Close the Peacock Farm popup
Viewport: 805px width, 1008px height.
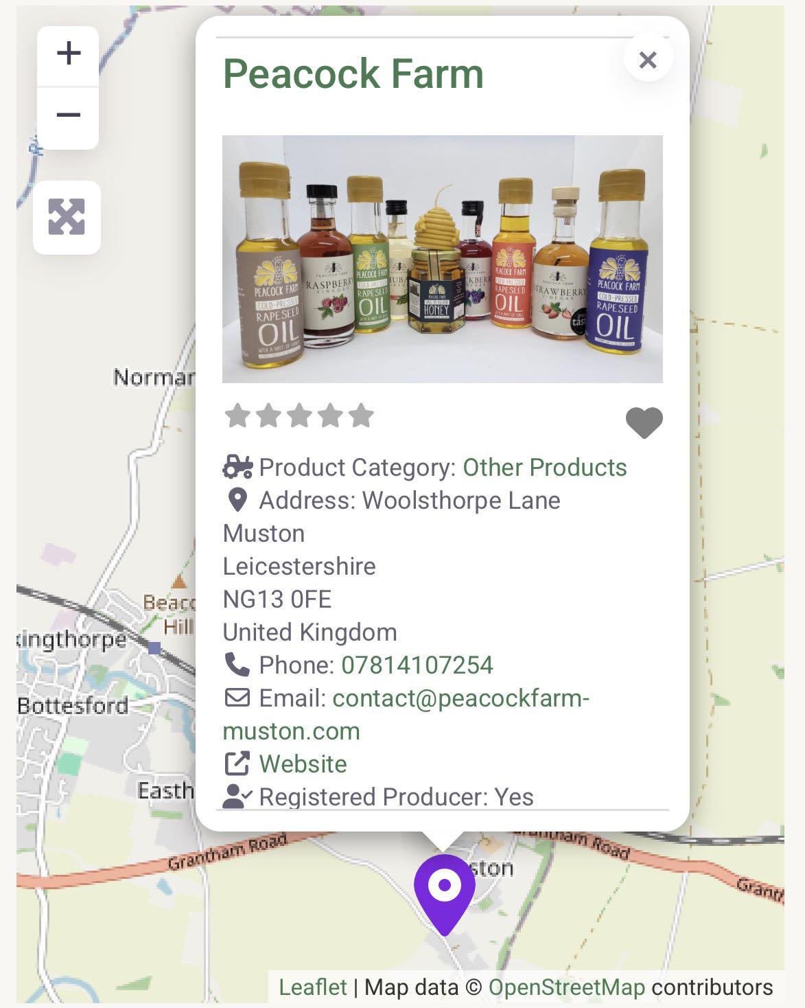[648, 60]
